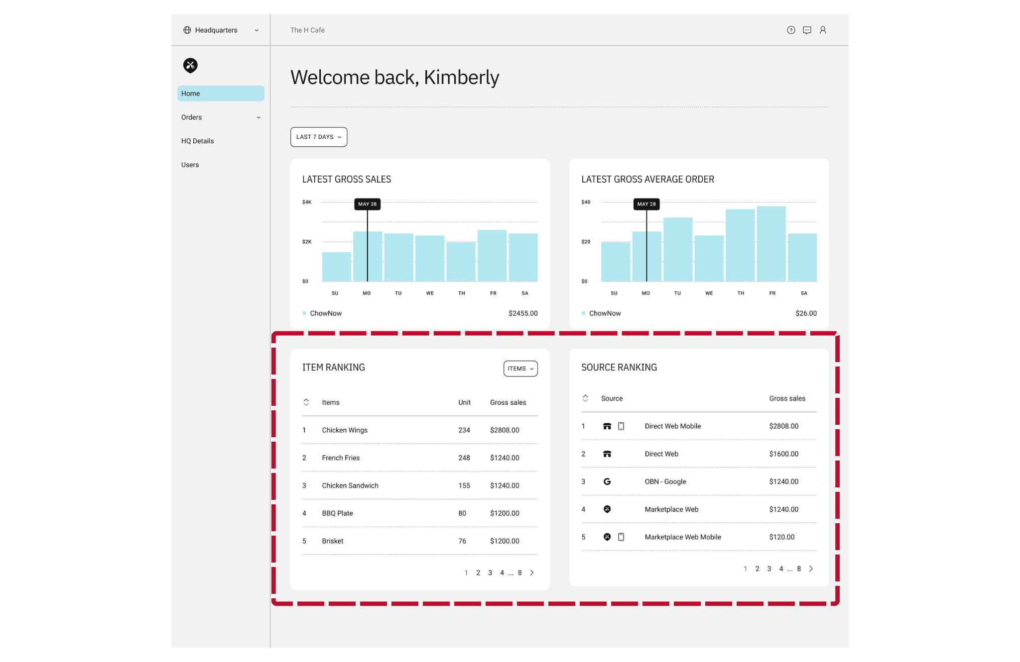Screen dimensions: 1020x662
Task: Click the storefront icon for Direct Web
Action: pos(607,454)
